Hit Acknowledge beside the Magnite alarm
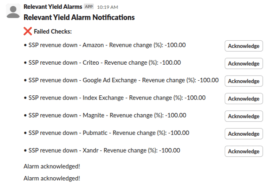 [244, 116]
